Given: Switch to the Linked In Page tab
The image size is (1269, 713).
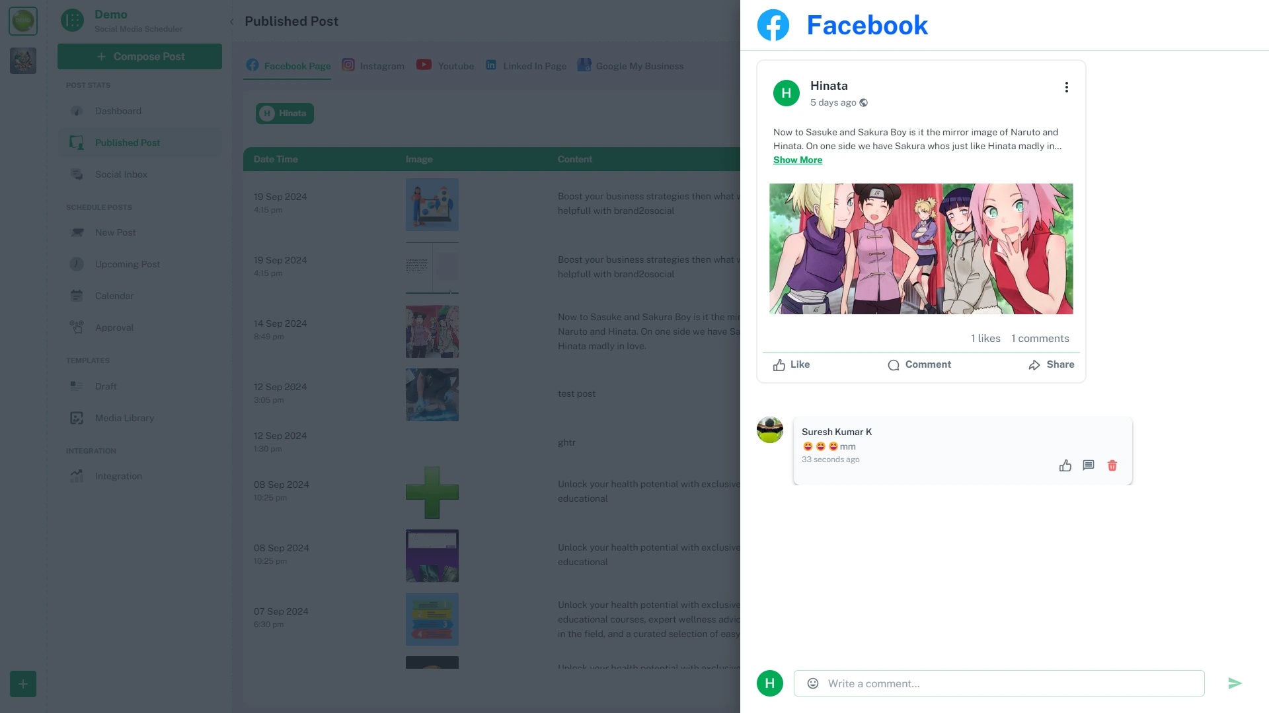Looking at the screenshot, I should coord(526,66).
